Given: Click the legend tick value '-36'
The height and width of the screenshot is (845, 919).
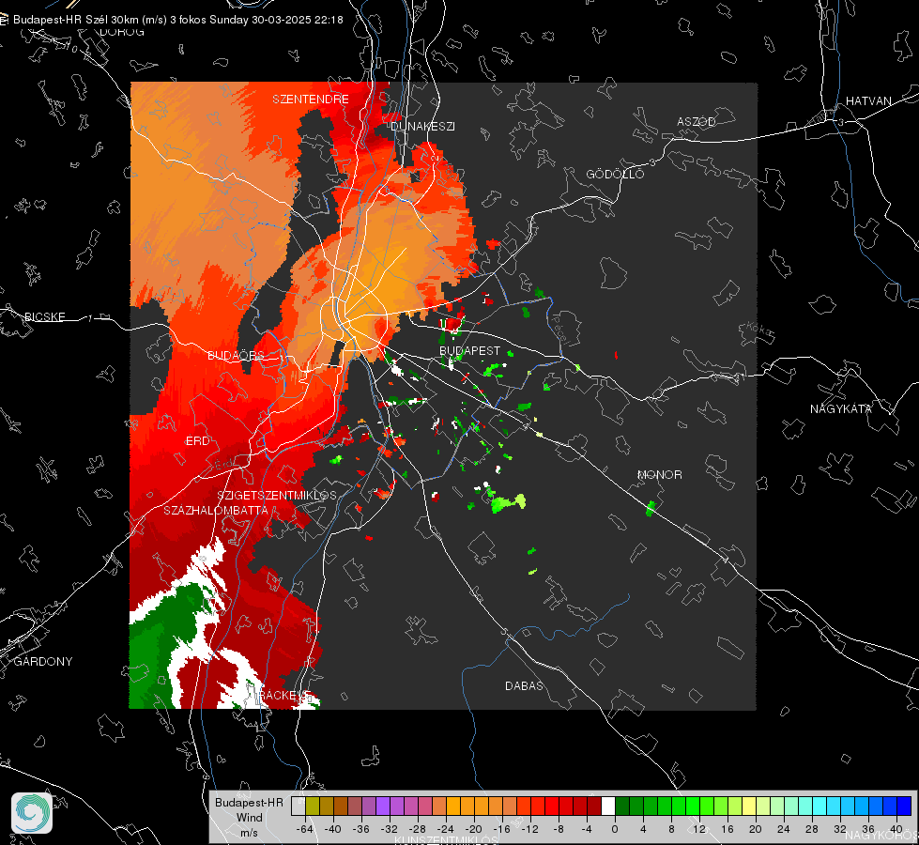Looking at the screenshot, I should point(361,829).
